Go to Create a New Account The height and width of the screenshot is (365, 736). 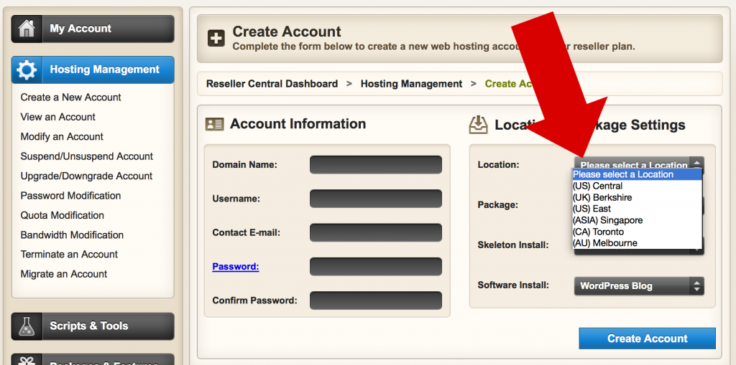[x=71, y=98]
